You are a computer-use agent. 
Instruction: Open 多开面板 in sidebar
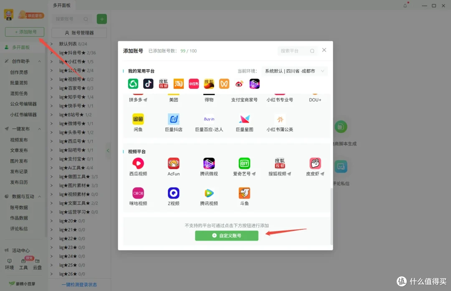point(21,47)
